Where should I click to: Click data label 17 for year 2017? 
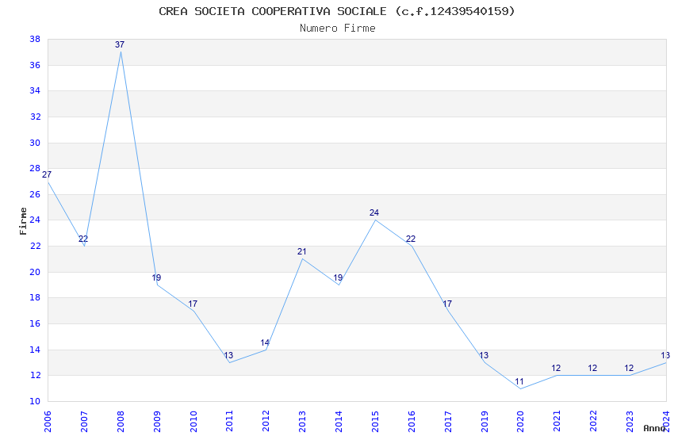pos(447,304)
